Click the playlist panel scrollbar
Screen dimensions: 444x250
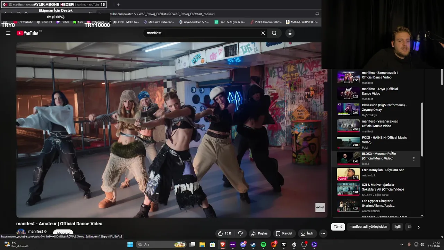pyautogui.click(x=422, y=129)
